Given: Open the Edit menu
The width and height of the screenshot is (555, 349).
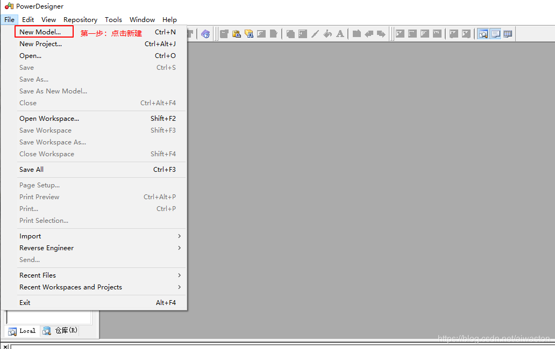Looking at the screenshot, I should point(28,20).
